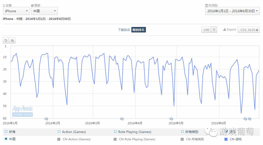
Task: Click the grey CN-Role Playing (Games) swatch
Action: [115, 139]
